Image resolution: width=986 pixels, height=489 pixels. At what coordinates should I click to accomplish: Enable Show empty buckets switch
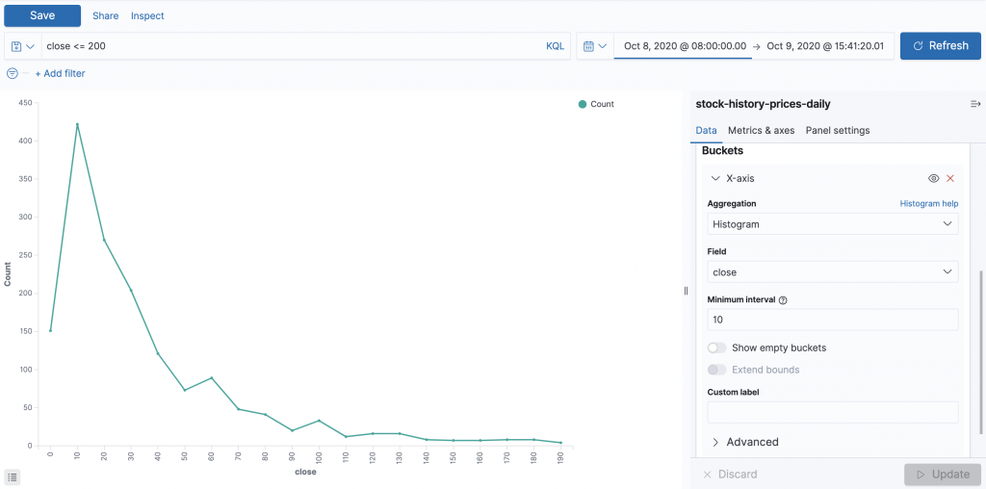click(717, 347)
